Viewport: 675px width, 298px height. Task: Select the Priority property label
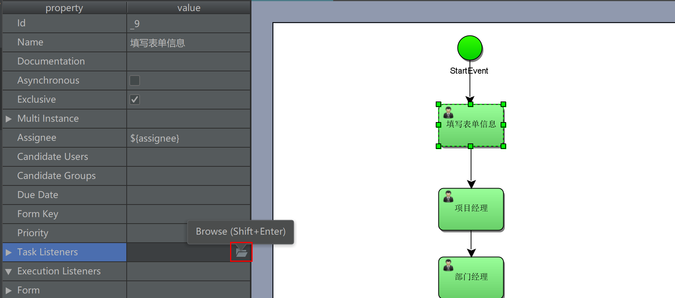point(33,233)
